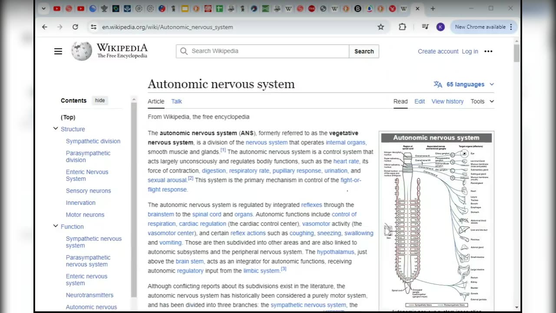
Task: Switch to the Talk tab
Action: click(x=176, y=101)
